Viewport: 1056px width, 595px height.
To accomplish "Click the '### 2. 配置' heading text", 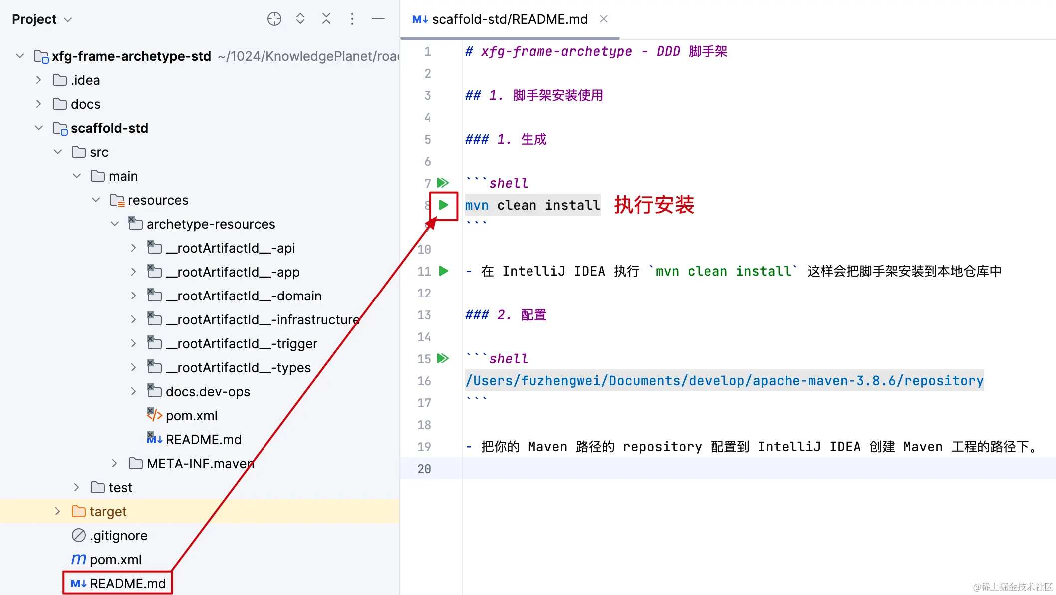I will (x=506, y=315).
